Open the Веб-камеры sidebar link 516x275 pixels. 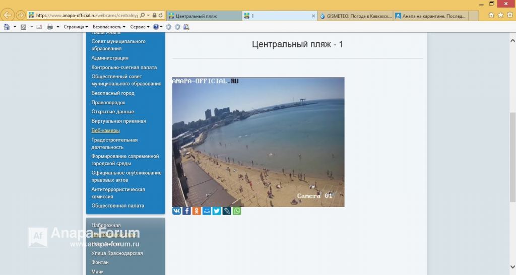(x=105, y=130)
